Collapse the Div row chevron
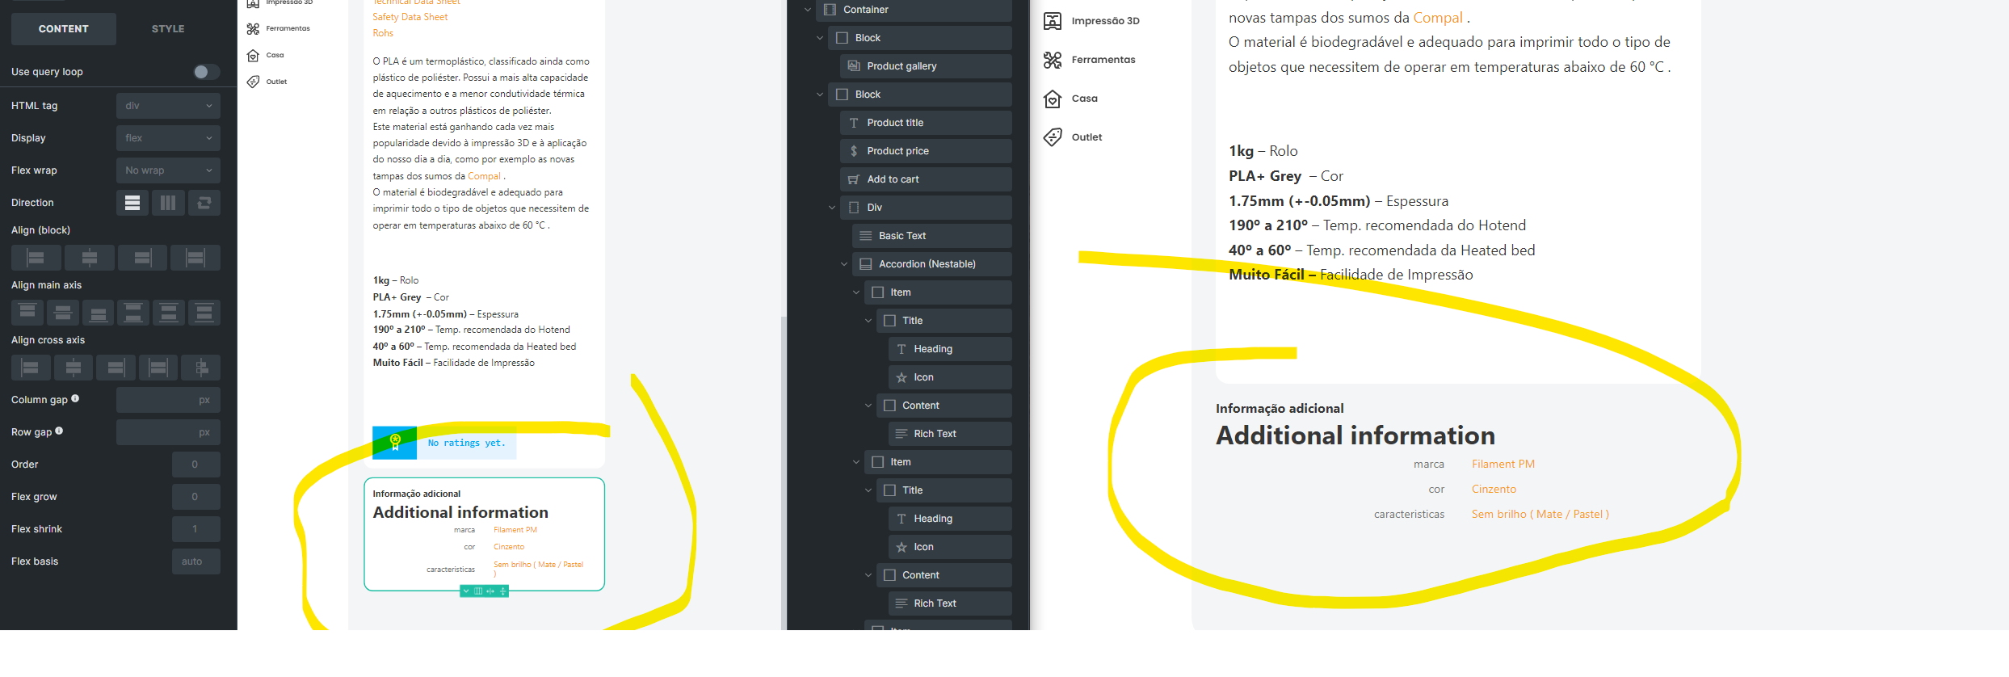 point(832,208)
